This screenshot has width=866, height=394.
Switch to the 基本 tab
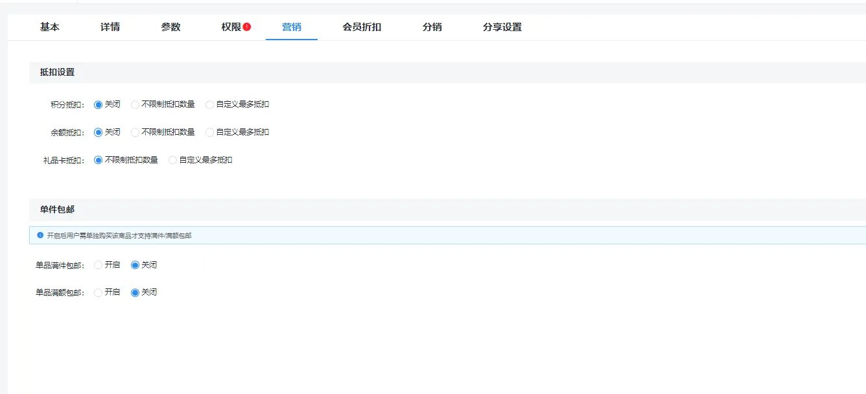click(x=50, y=27)
